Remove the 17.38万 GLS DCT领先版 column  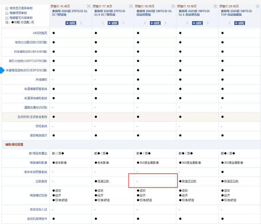[x=131, y=6]
